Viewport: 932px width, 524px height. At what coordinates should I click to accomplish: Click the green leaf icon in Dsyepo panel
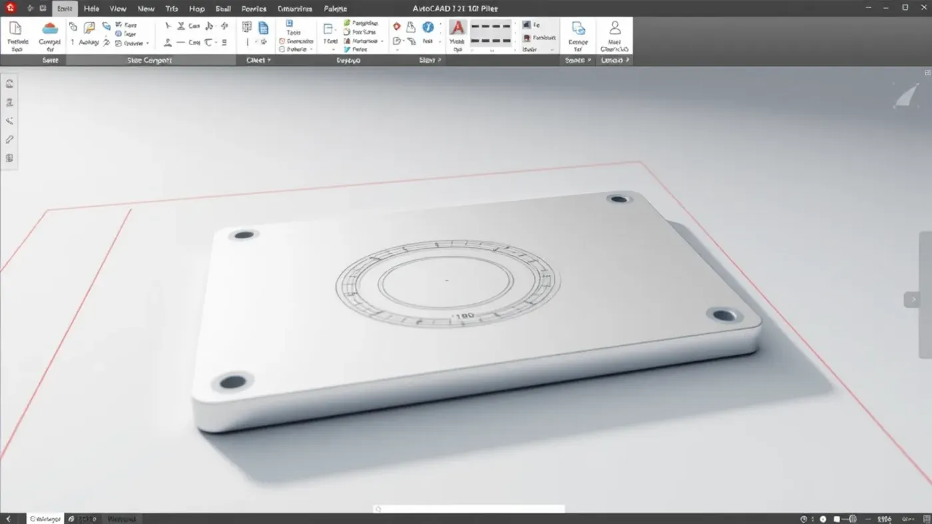click(348, 23)
